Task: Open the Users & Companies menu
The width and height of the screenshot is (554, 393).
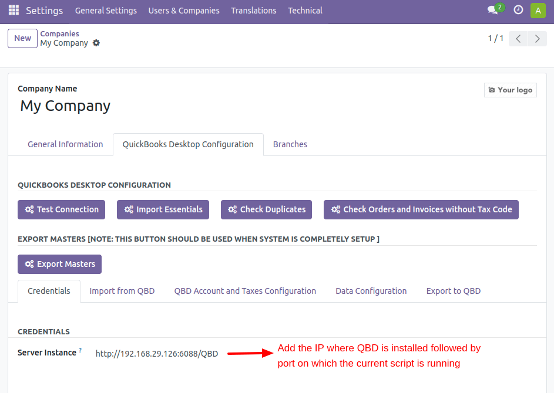Action: coord(184,11)
